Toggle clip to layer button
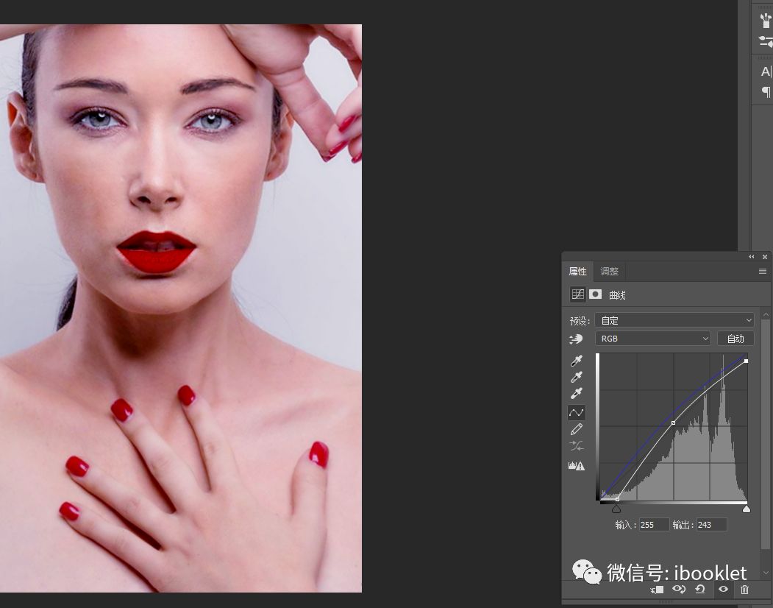Image resolution: width=773 pixels, height=608 pixels. (657, 589)
